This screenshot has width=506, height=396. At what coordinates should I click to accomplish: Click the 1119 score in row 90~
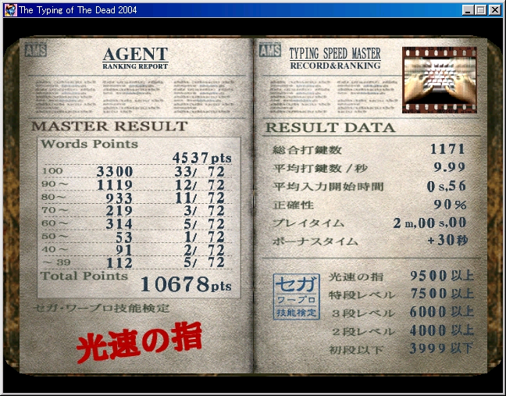[115, 185]
